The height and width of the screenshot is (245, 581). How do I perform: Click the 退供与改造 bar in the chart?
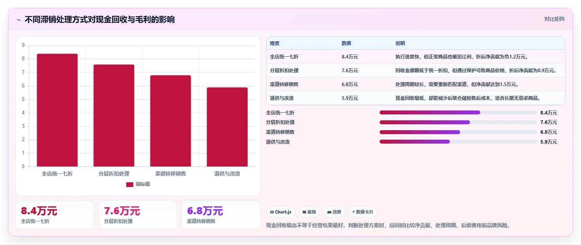[227, 127]
